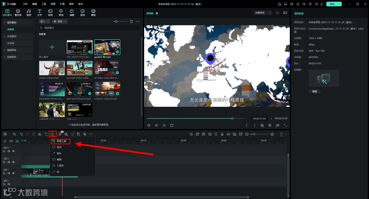Expand the 本地素材 tree item
The image size is (369, 199).
point(12,36)
